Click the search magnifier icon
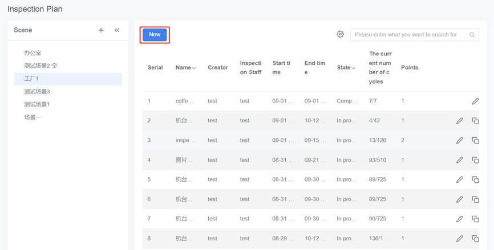Screen dimensions: 494x250 [x=472, y=35]
